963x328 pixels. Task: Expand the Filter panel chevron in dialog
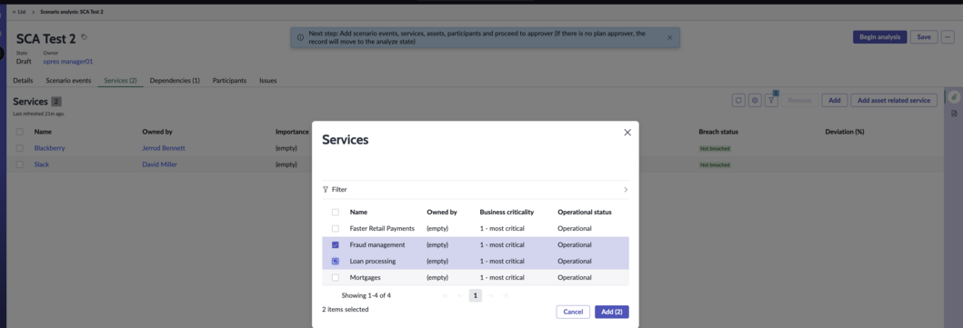[x=626, y=190]
